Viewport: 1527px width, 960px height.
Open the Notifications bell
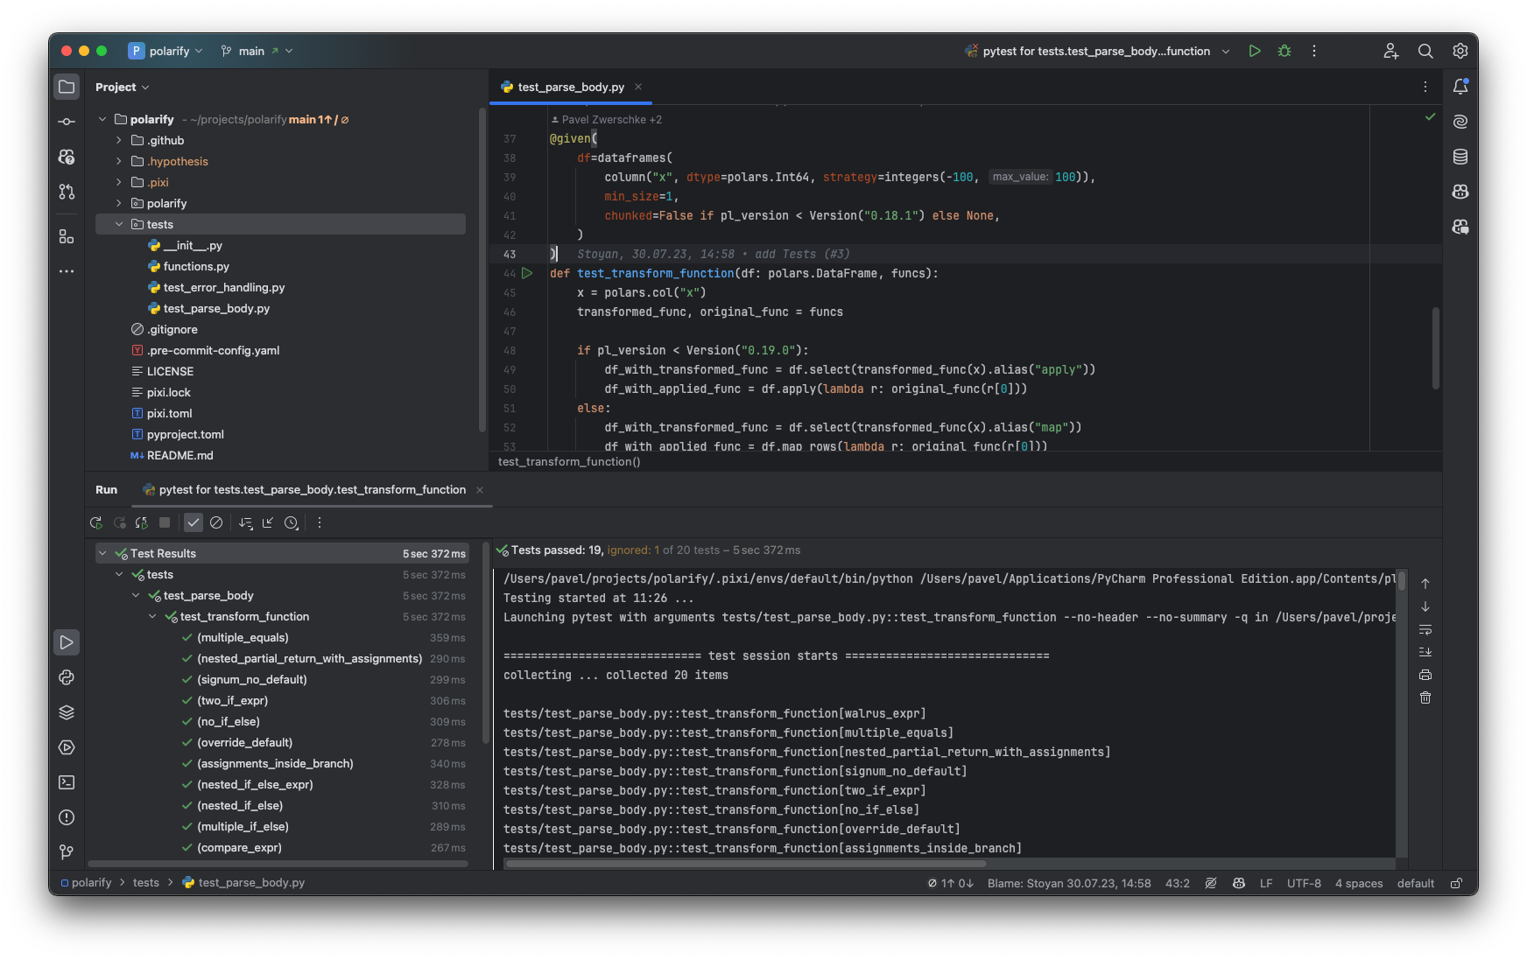(1460, 87)
